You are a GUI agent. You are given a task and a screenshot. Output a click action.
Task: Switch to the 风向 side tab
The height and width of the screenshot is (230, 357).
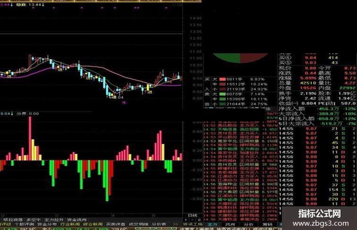coord(230,225)
